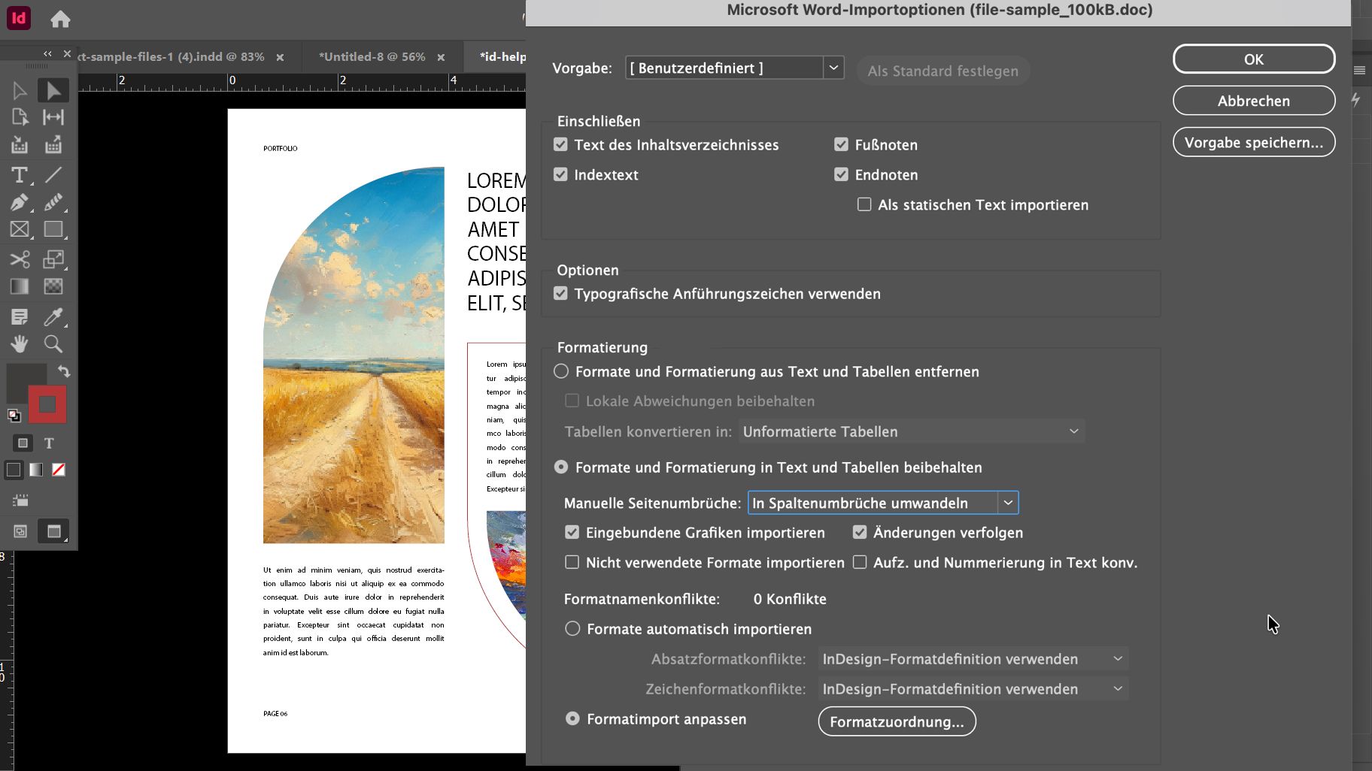Select the Page tool
This screenshot has height=771, width=1372.
tap(20, 117)
